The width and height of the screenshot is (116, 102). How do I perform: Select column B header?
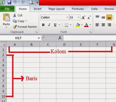[x=32, y=44]
